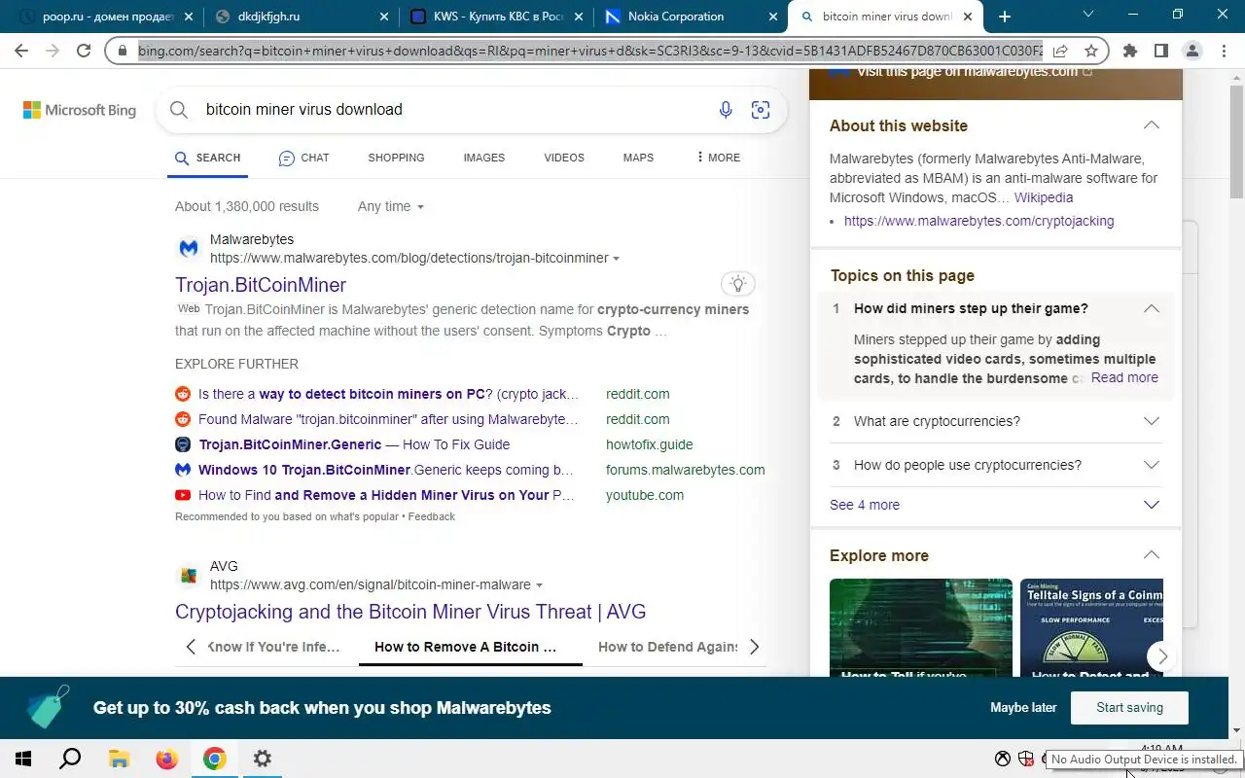Open the browser extensions puzzle icon
This screenshot has width=1245, height=778.
point(1130,51)
